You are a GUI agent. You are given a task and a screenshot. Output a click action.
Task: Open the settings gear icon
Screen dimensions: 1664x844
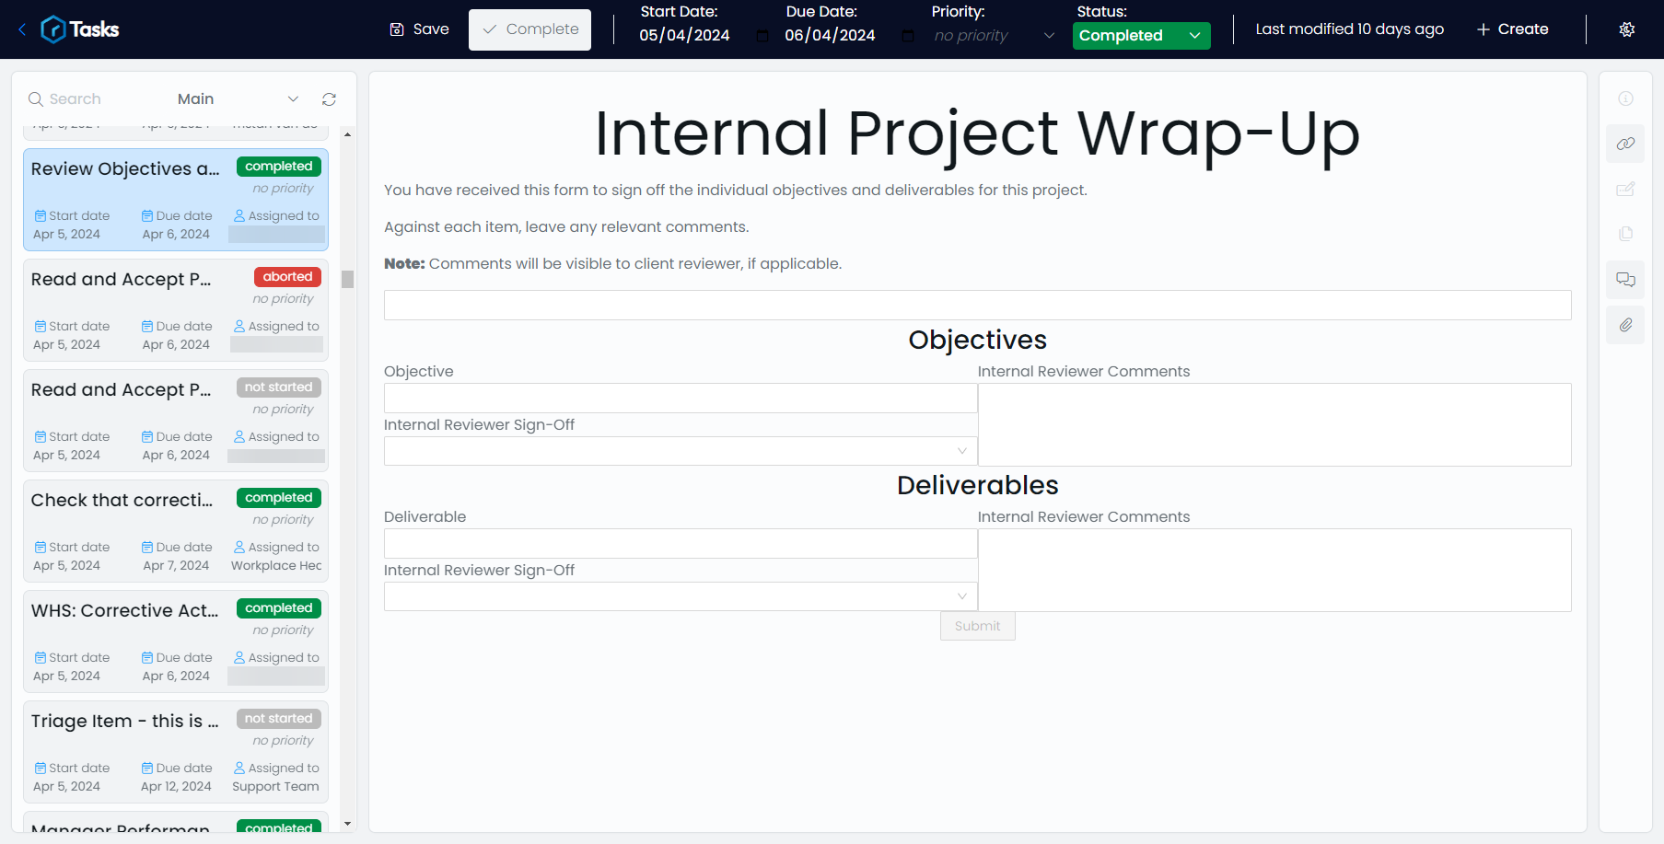(1627, 29)
